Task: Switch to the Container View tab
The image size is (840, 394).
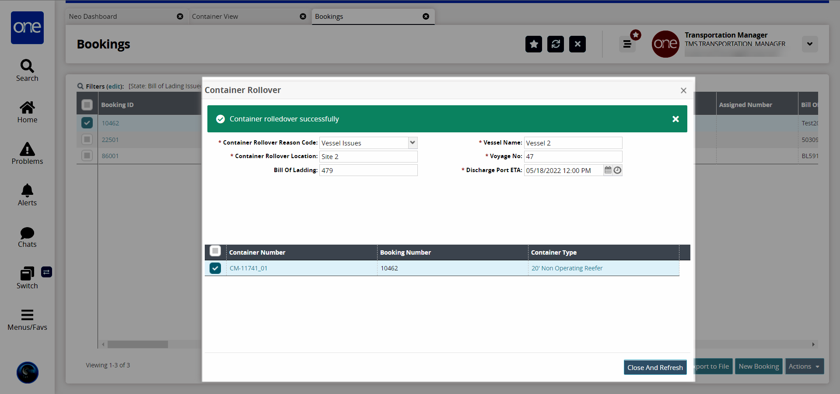Action: [215, 17]
